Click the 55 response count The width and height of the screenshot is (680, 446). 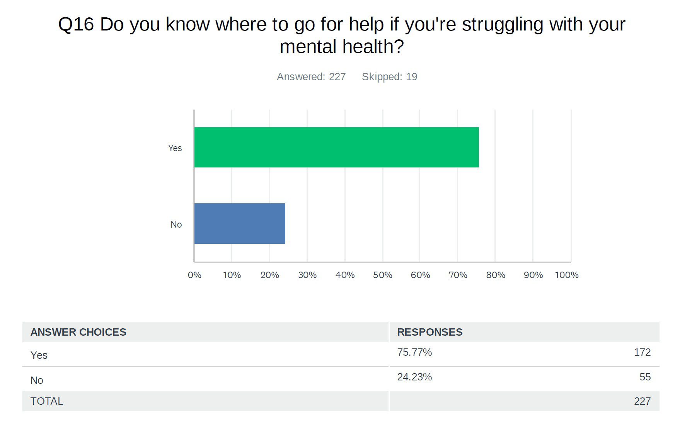[645, 377]
